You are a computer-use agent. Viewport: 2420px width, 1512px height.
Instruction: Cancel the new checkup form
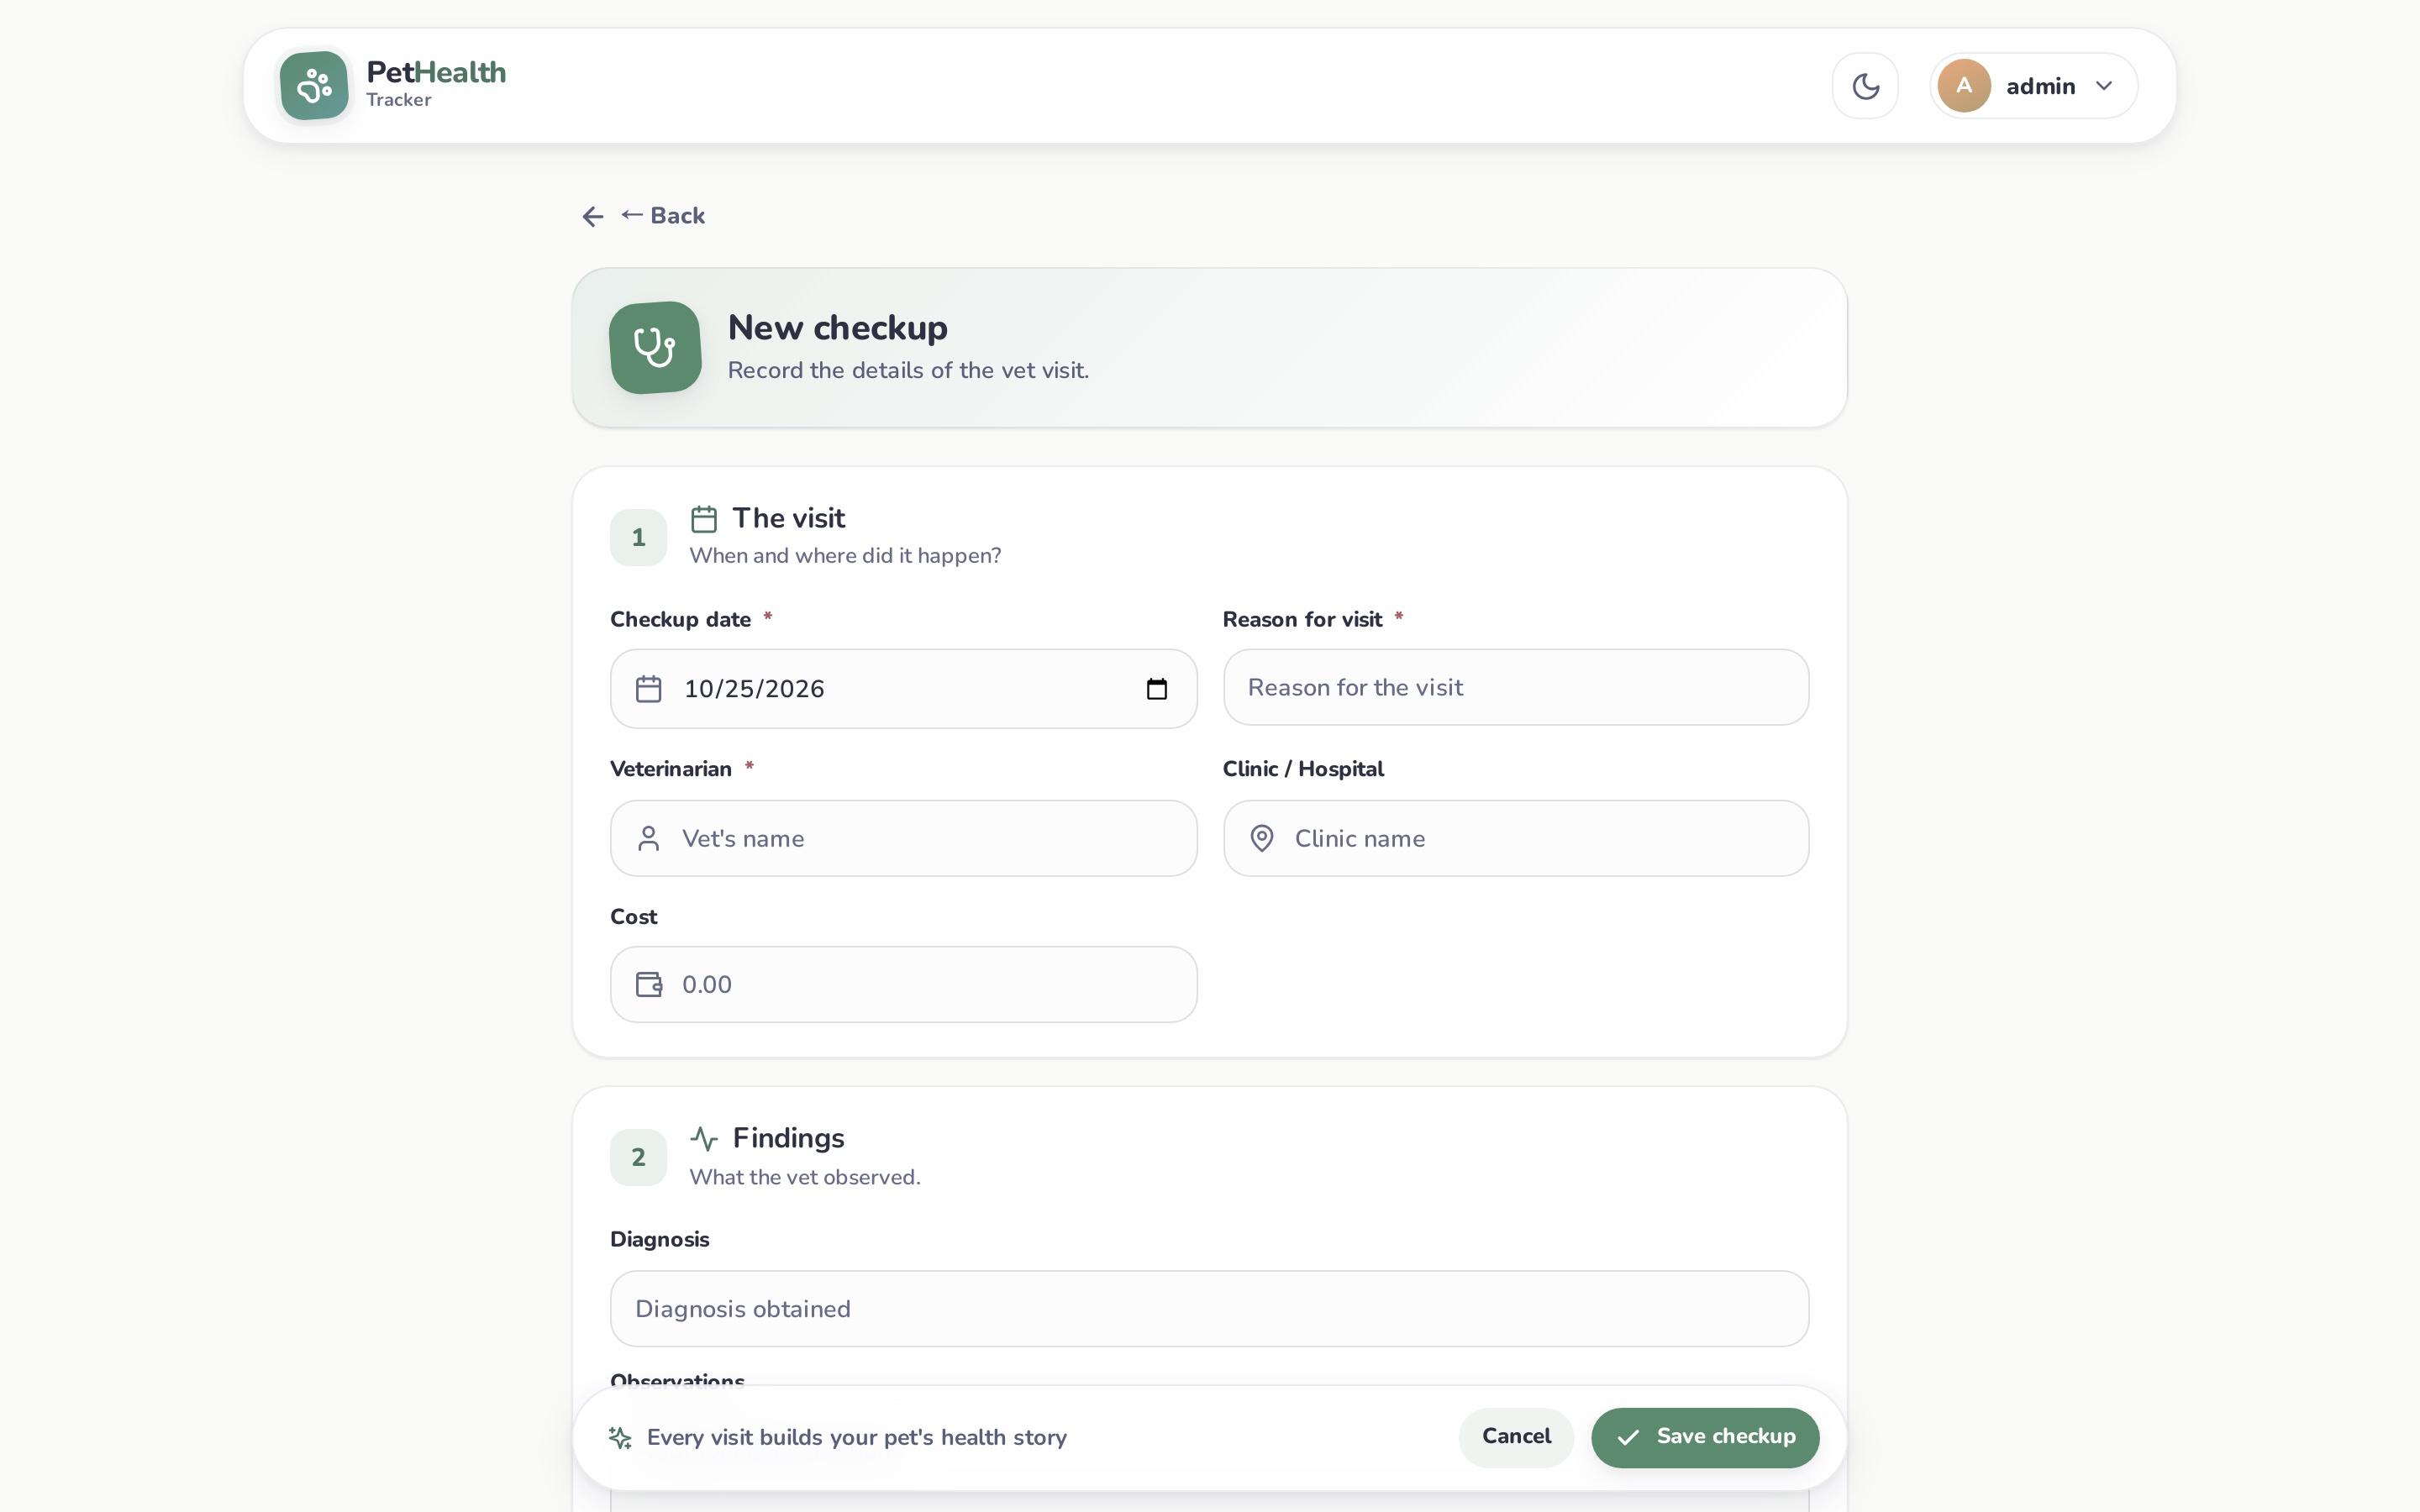[1516, 1437]
